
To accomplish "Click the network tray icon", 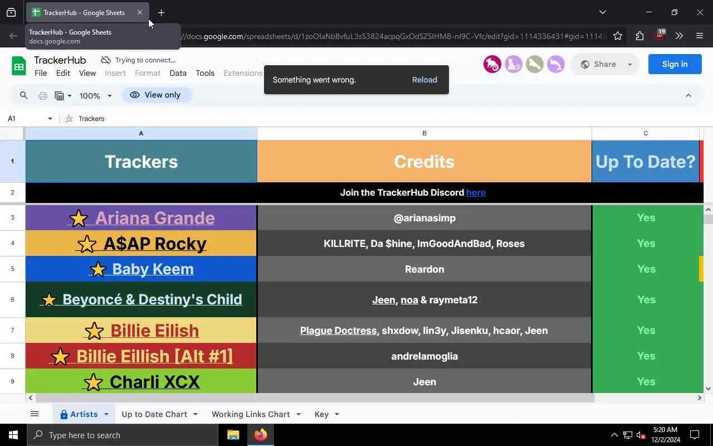I will (x=627, y=435).
